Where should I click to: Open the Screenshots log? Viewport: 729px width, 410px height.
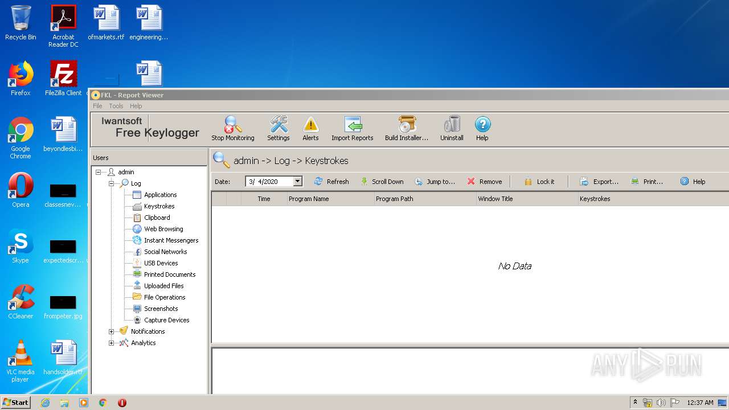click(161, 309)
